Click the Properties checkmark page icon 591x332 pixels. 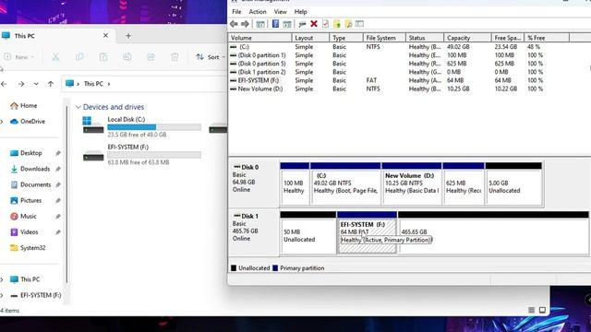325,24
